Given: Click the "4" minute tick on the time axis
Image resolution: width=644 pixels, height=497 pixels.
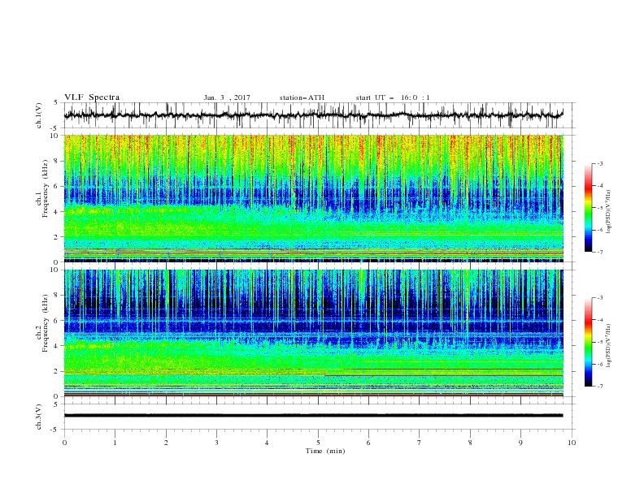Looking at the screenshot, I should pyautogui.click(x=268, y=443).
